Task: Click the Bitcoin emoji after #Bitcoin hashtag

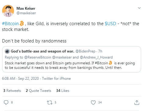Action: click(x=22, y=23)
